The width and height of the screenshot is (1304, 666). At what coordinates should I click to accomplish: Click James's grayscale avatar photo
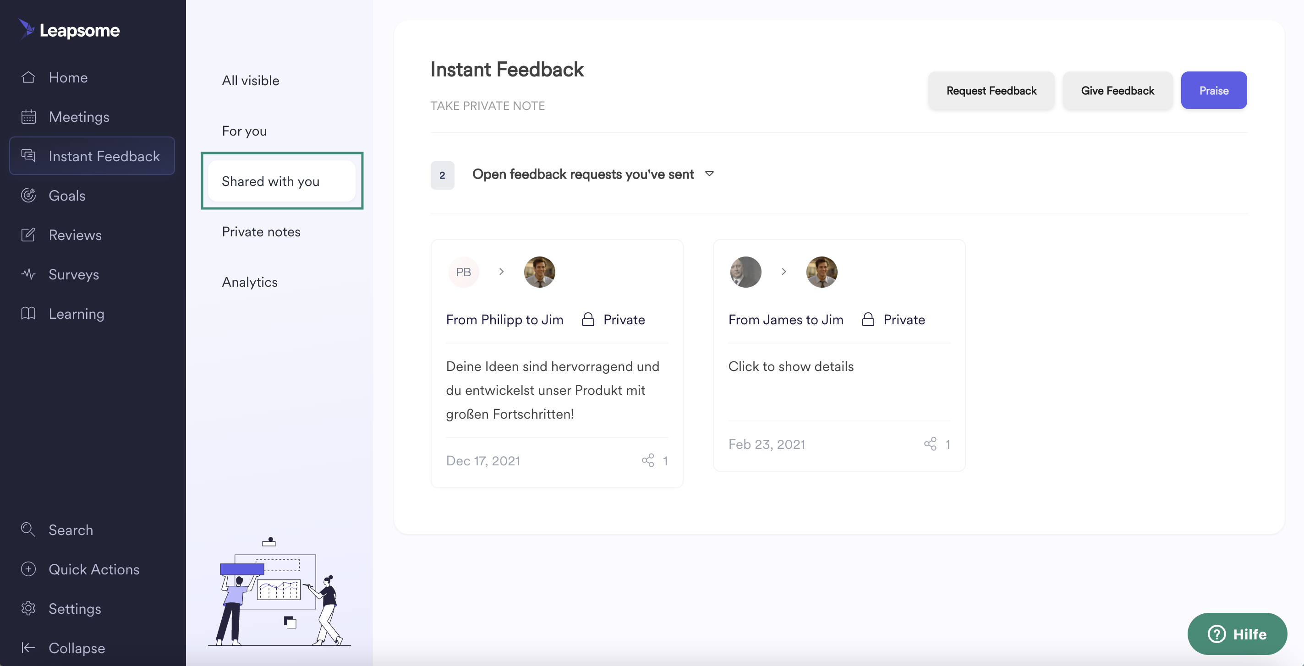(745, 272)
